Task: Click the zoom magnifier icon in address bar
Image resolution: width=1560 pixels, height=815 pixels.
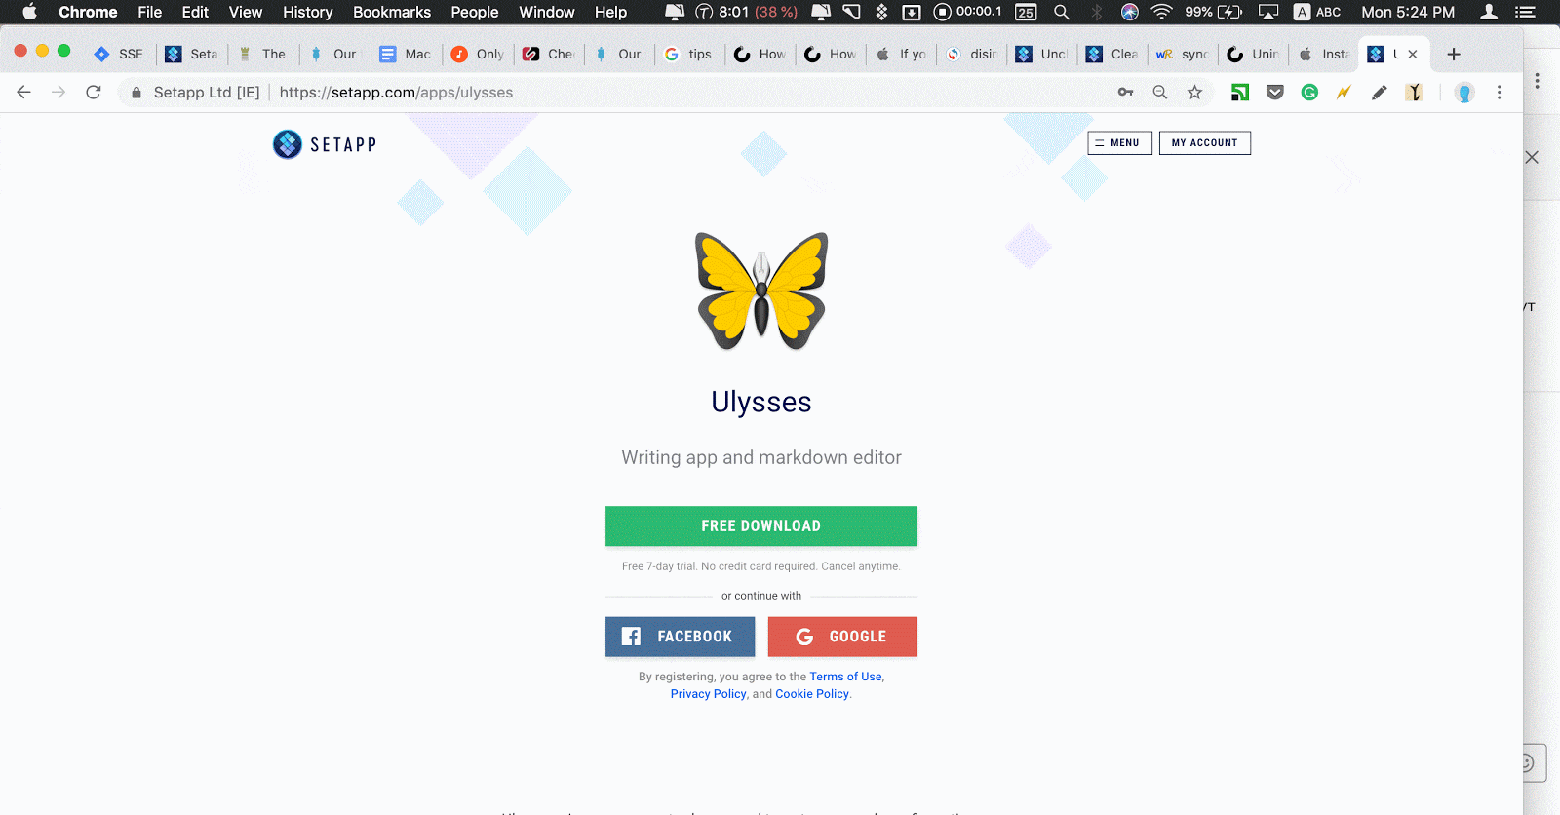Action: tap(1160, 93)
